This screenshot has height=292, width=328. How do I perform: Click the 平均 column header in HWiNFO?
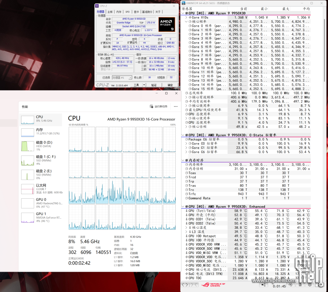[x=301, y=9]
